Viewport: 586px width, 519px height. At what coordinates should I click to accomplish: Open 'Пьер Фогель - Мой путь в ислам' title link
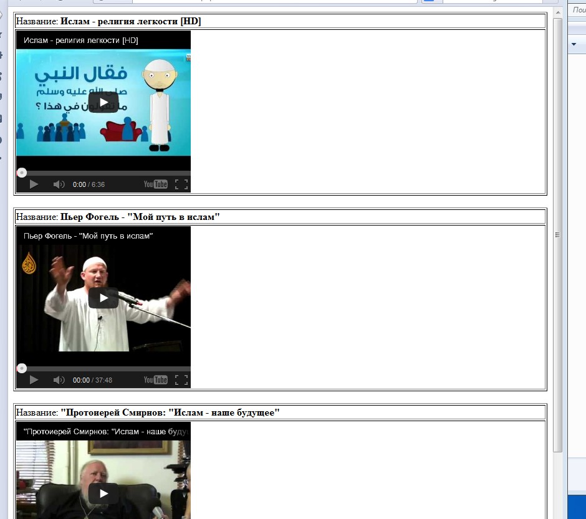tap(89, 236)
